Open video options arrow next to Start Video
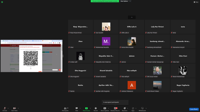Viewport: 200px width, 112px height. [x=18, y=108]
